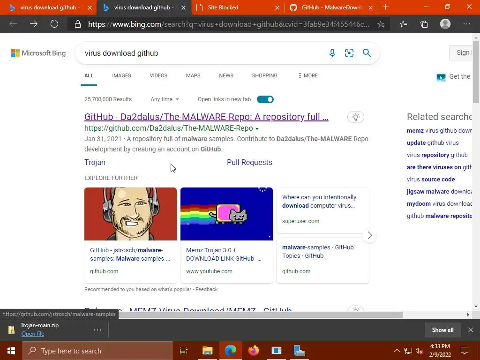Open the taskbar clock showing 4:33 PM
The width and height of the screenshot is (480, 360).
(x=440, y=351)
